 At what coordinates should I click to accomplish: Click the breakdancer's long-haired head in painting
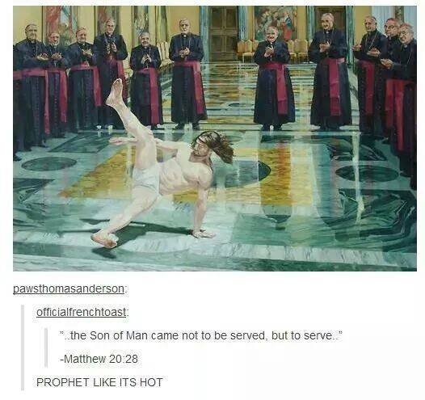coord(213,146)
